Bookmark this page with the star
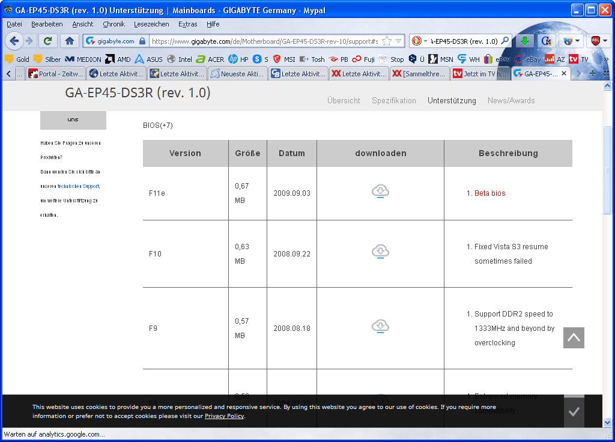Image resolution: width=615 pixels, height=442 pixels. (x=387, y=41)
